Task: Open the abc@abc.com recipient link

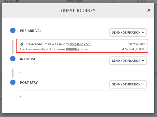Action: (x=80, y=44)
